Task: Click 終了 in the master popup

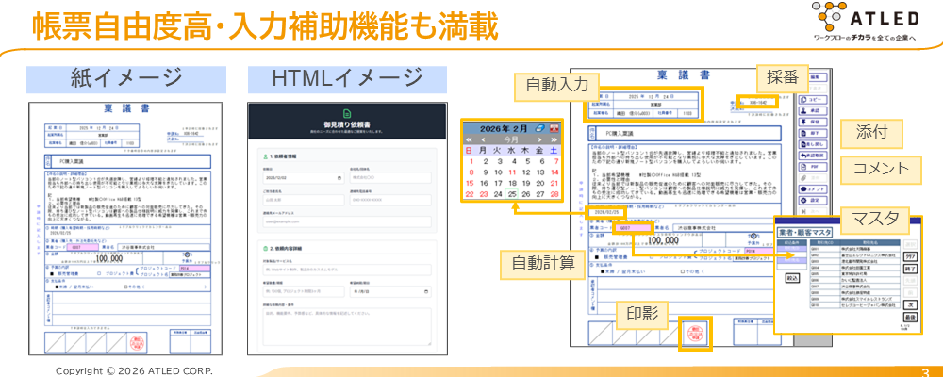Action: [x=911, y=269]
